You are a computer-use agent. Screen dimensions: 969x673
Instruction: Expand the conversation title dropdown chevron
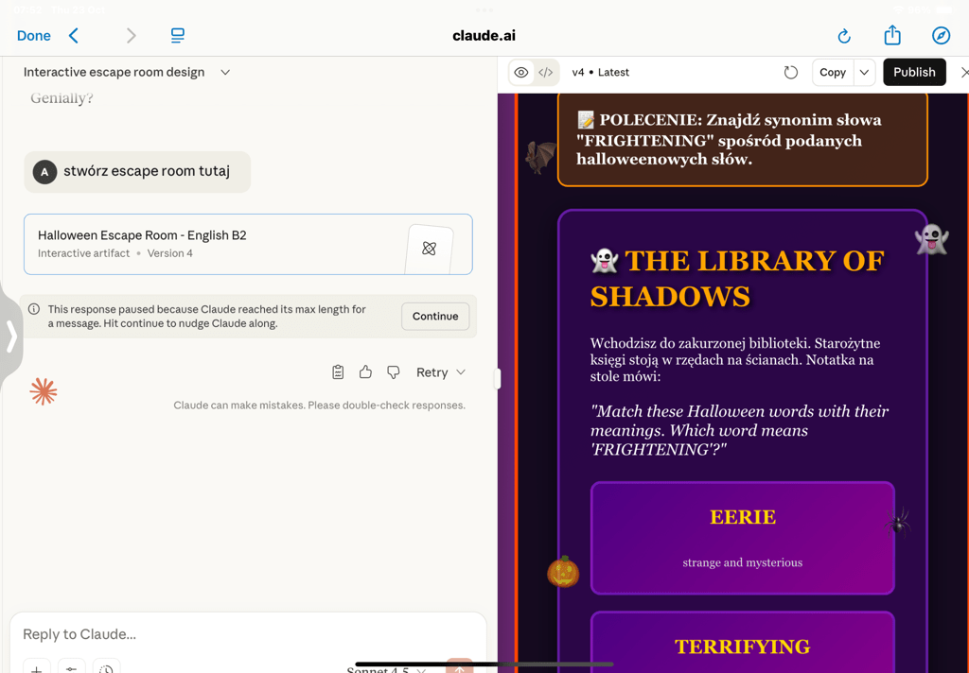pos(225,73)
